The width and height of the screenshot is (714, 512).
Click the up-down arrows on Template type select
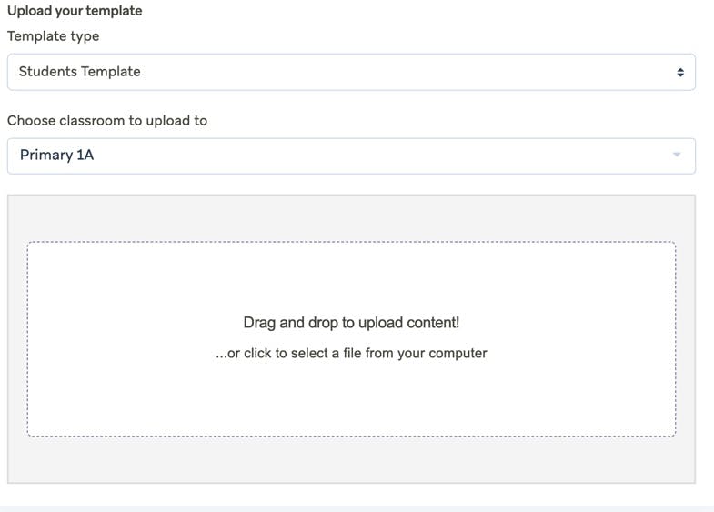click(679, 72)
